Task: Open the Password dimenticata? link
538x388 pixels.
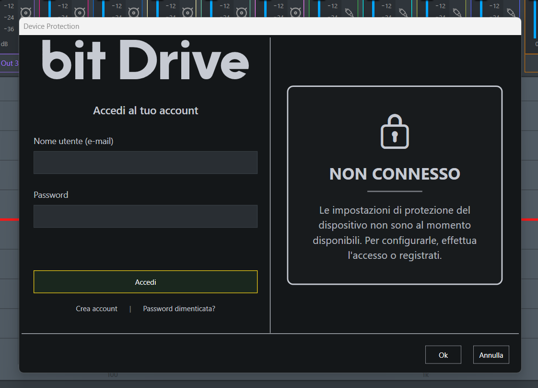Action: coord(179,309)
